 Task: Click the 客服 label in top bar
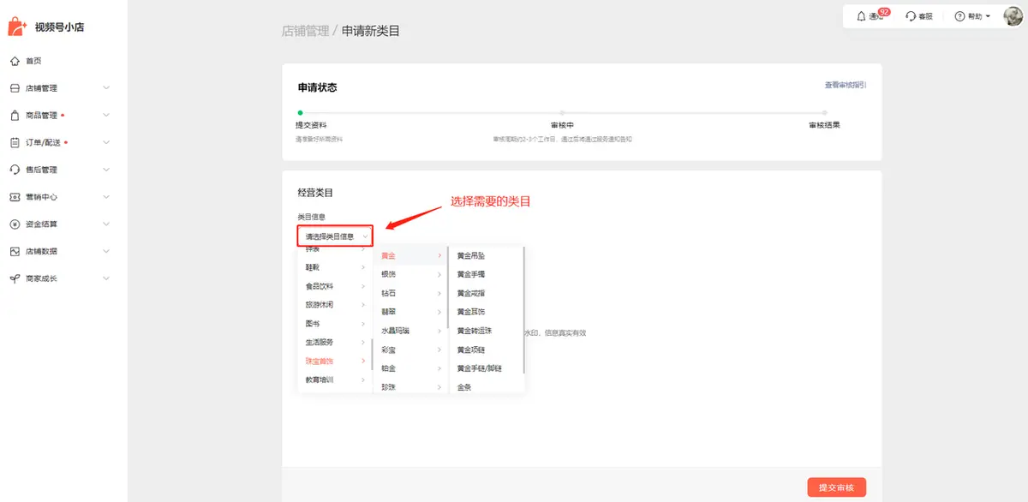(925, 17)
